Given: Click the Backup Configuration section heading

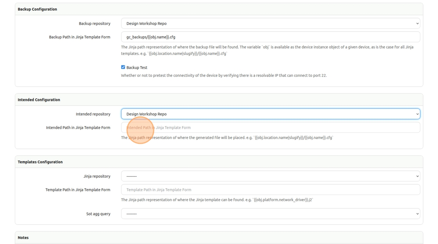Looking at the screenshot, I should [x=38, y=9].
